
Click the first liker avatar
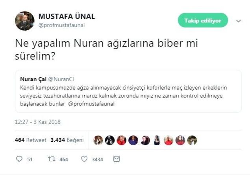pos(98,140)
